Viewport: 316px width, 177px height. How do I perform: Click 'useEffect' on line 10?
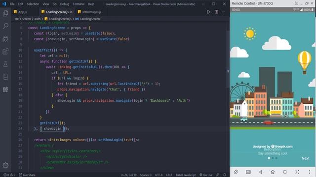click(43, 50)
